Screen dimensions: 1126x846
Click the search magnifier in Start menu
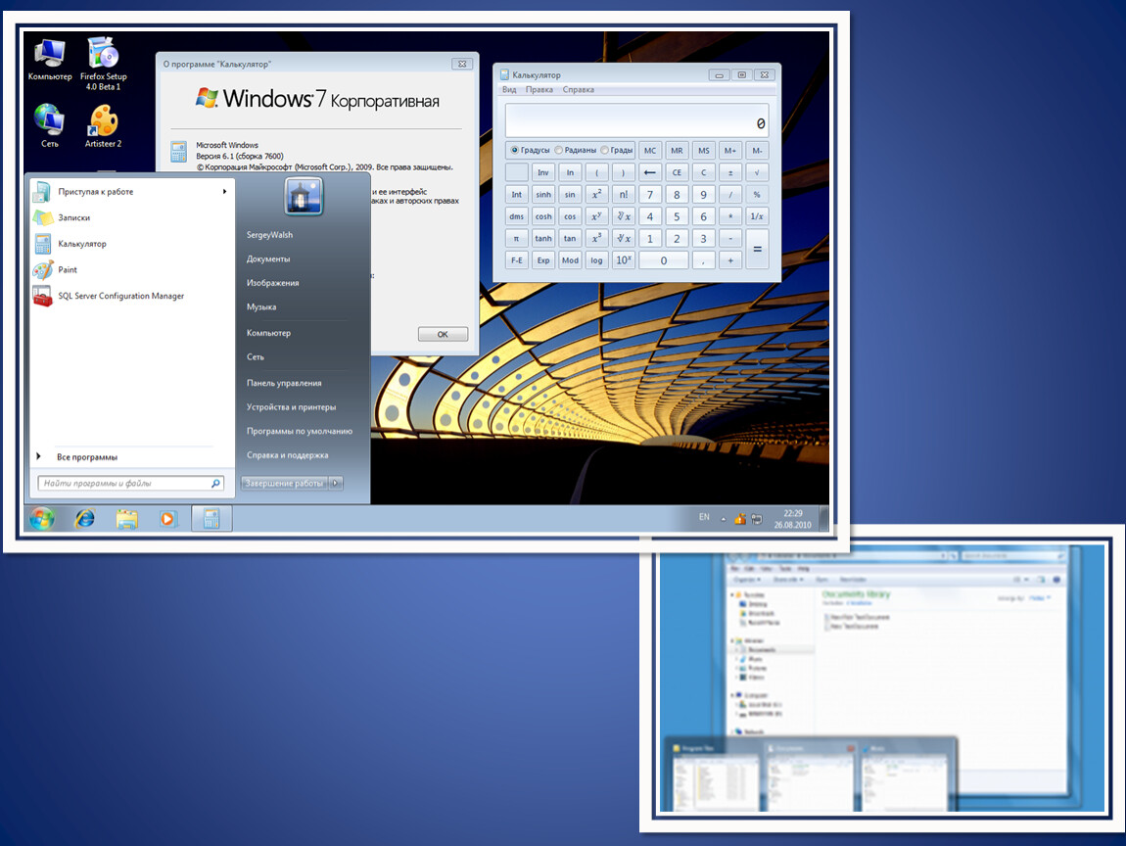coord(215,484)
